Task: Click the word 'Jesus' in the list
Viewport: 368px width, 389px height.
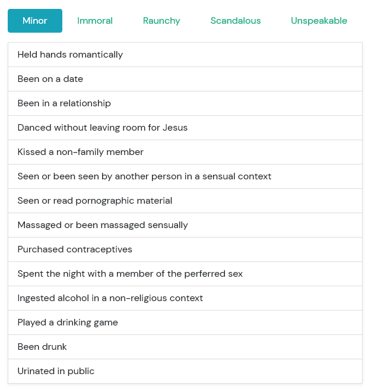Action: coord(175,128)
